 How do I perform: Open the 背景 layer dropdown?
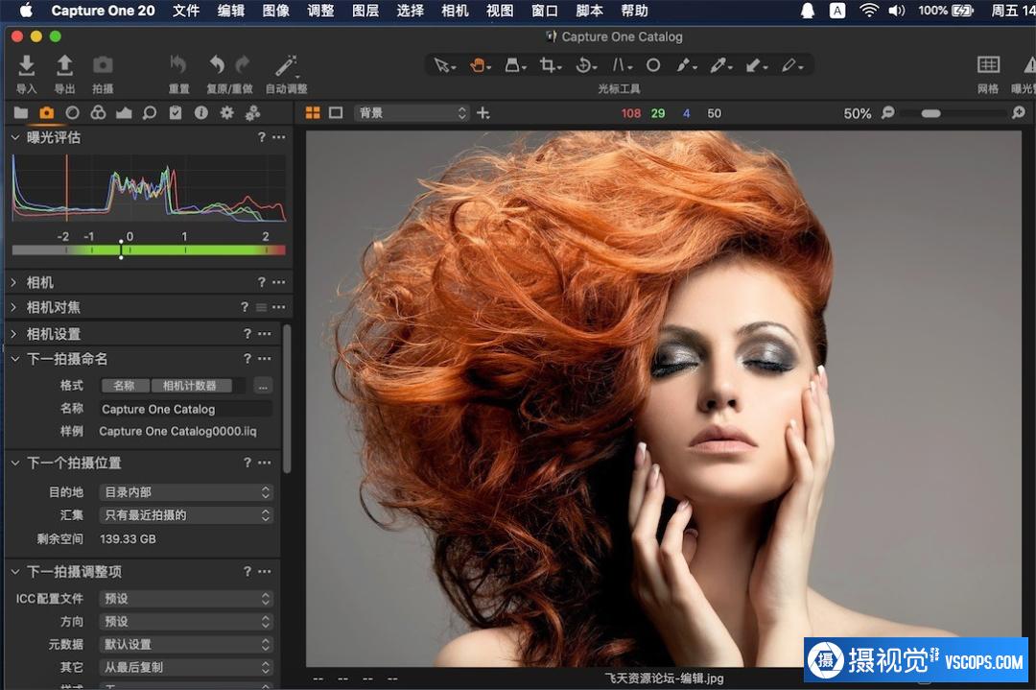(411, 113)
